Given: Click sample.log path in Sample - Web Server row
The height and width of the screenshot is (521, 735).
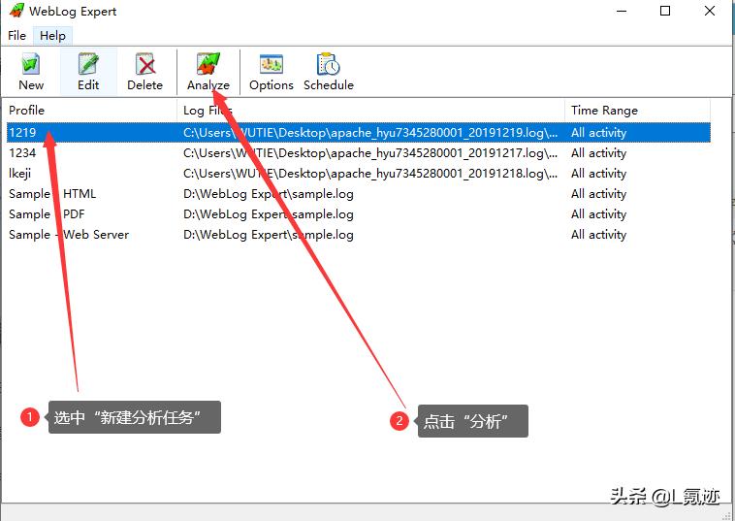Looking at the screenshot, I should click(269, 235).
